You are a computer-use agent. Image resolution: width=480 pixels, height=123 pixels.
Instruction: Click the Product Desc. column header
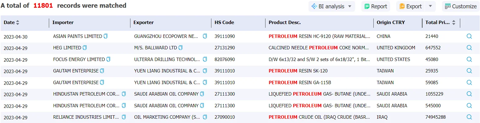285,23
